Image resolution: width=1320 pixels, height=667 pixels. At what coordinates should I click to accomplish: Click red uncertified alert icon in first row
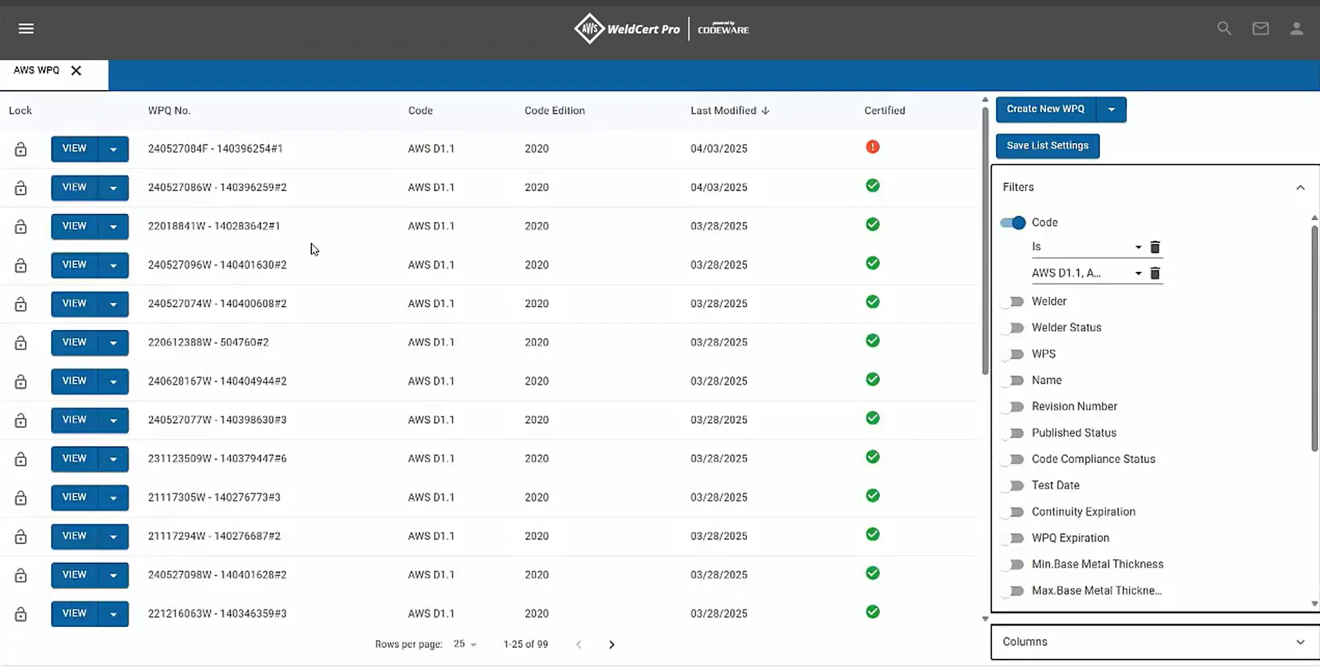tap(872, 147)
